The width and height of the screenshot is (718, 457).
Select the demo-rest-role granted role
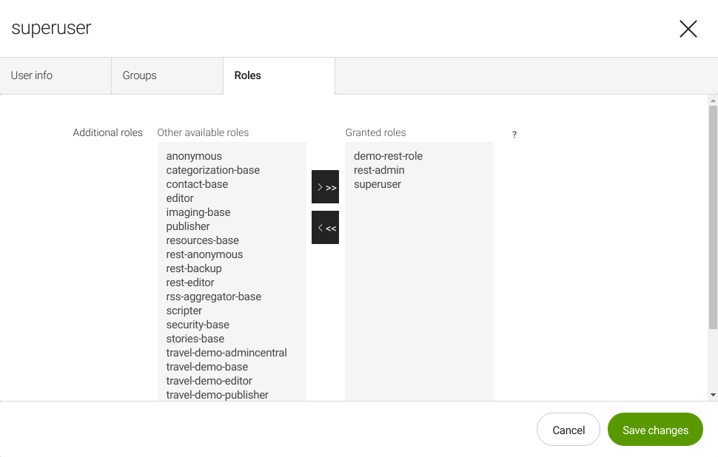coord(387,156)
